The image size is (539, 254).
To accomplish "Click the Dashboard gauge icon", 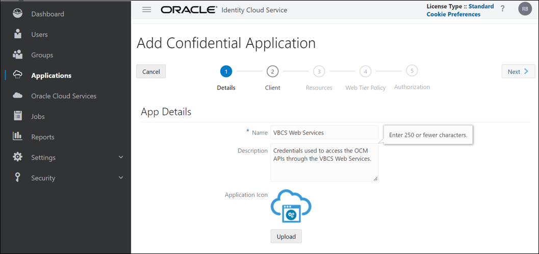I will point(17,14).
